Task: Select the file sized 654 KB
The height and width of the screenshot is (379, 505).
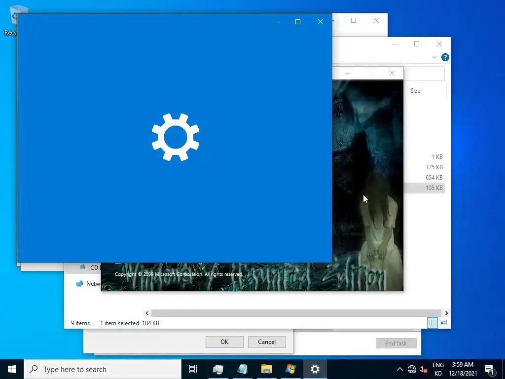Action: coord(434,178)
